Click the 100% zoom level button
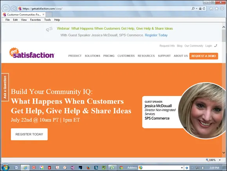Screen dimensions: 227x171 coord(211,160)
